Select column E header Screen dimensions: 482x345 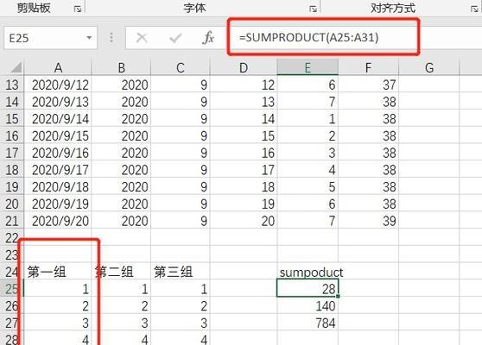pos(308,67)
